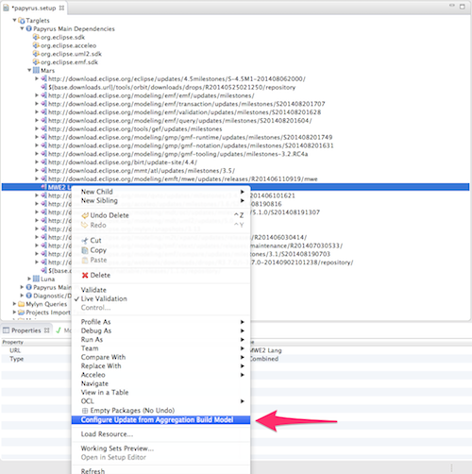The width and height of the screenshot is (472, 474).
Task: Maximize the editor area
Action: tap(463, 7)
